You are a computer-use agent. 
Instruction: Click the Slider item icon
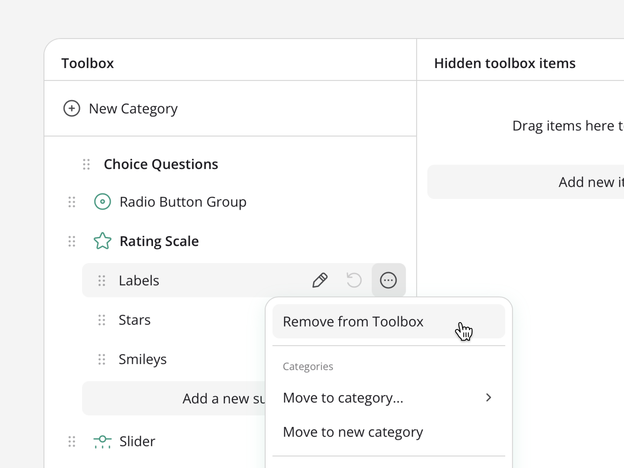(x=102, y=441)
